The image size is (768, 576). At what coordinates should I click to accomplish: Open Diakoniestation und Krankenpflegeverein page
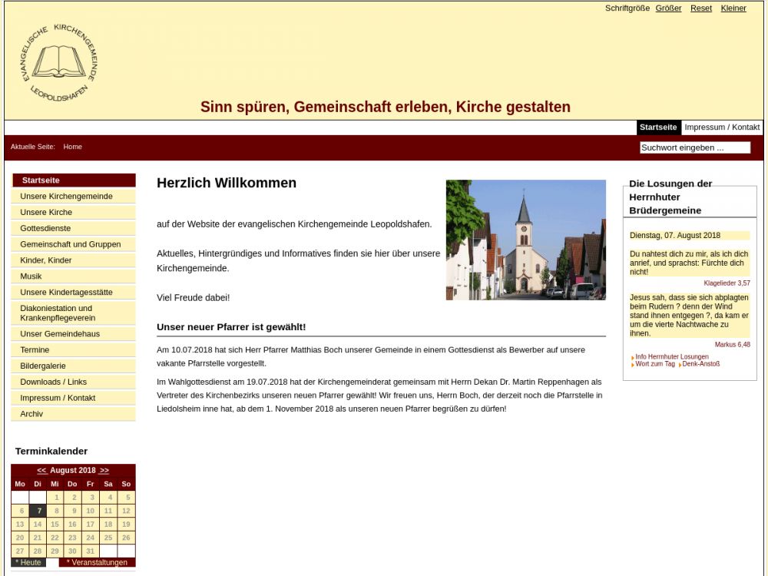click(x=58, y=313)
